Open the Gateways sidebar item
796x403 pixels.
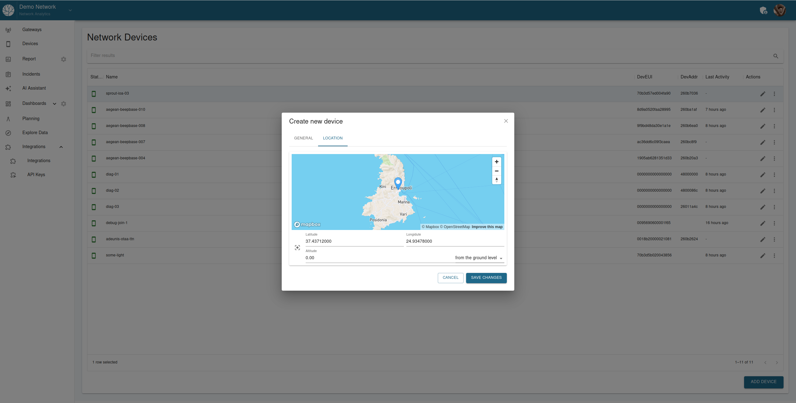coord(32,30)
